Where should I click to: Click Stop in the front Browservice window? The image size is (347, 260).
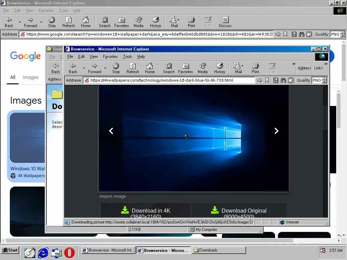116,68
